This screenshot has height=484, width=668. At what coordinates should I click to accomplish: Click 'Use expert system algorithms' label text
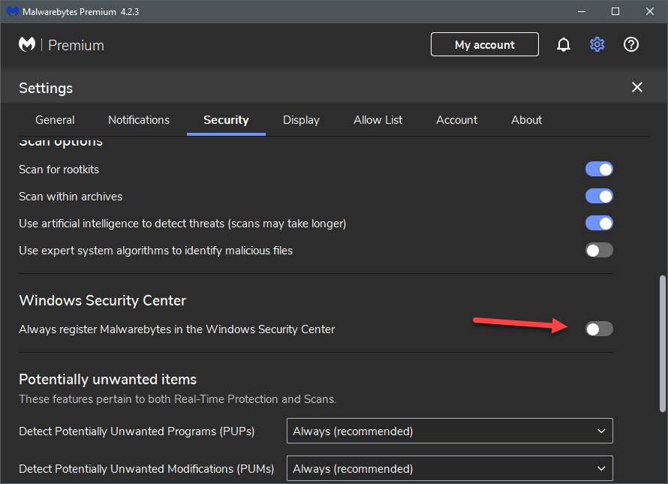tap(156, 251)
